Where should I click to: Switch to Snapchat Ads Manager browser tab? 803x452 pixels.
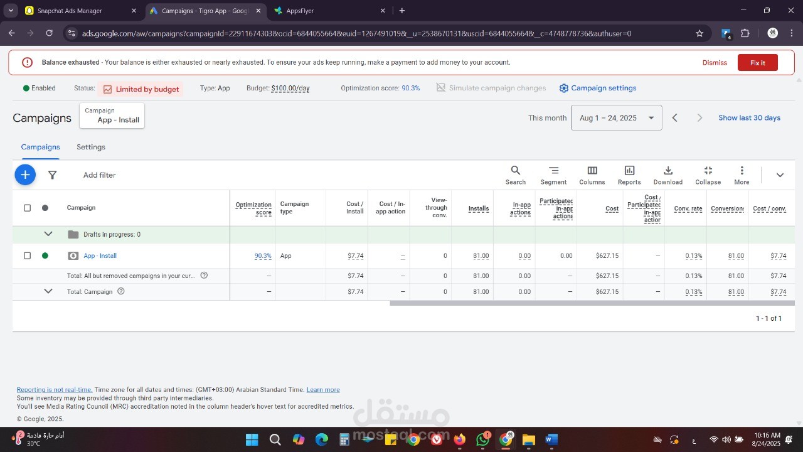(80, 11)
